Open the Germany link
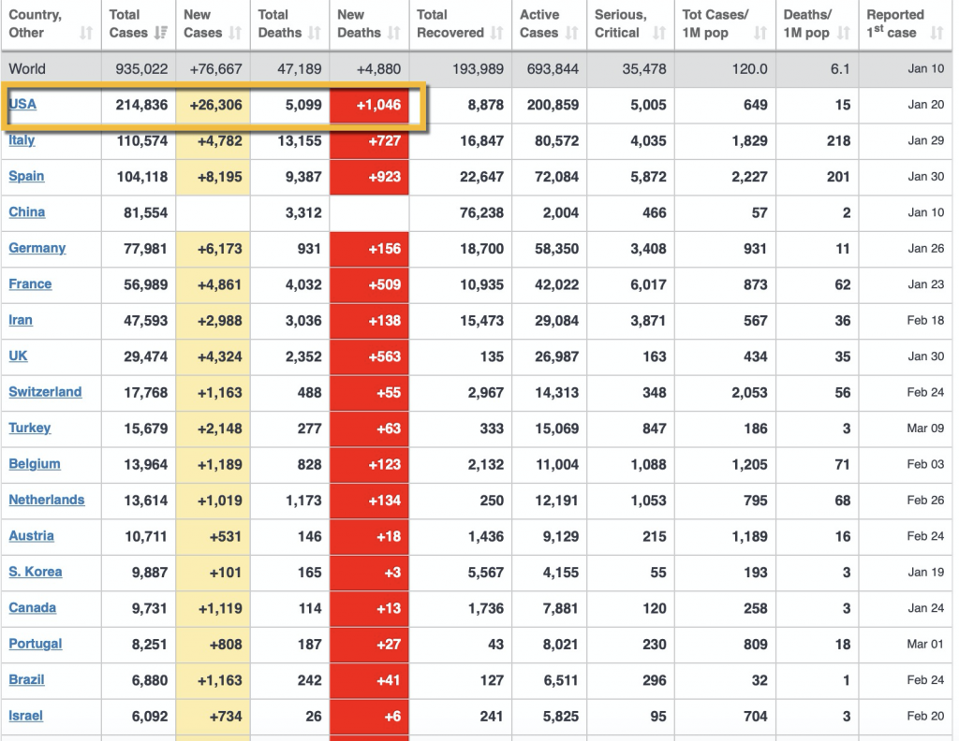This screenshot has height=741, width=959. coord(37,248)
